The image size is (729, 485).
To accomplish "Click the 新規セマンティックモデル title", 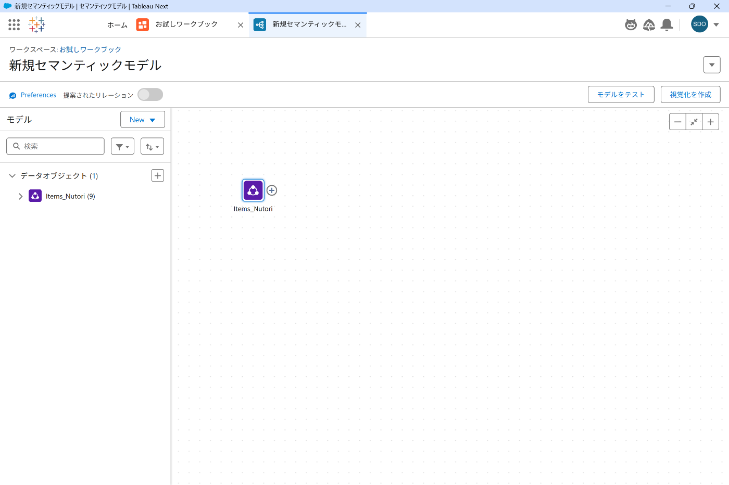I will [85, 66].
